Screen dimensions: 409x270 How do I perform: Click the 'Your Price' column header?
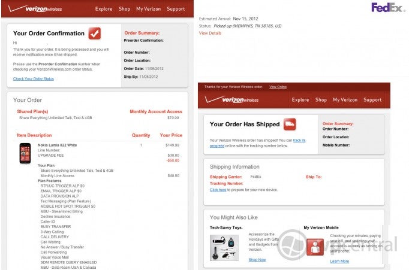point(171,135)
